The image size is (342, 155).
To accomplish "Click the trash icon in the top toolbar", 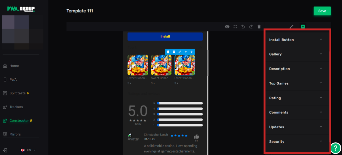I will (259, 27).
